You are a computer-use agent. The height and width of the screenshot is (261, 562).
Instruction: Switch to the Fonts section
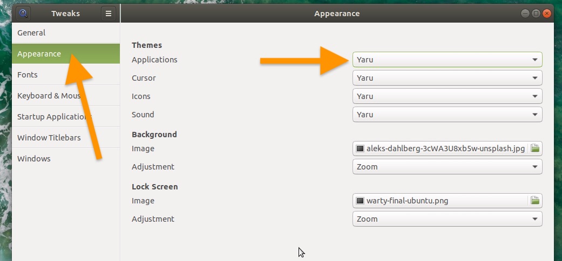coord(66,75)
